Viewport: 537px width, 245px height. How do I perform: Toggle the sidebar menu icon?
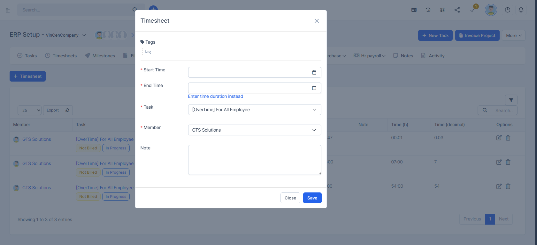tap(8, 10)
